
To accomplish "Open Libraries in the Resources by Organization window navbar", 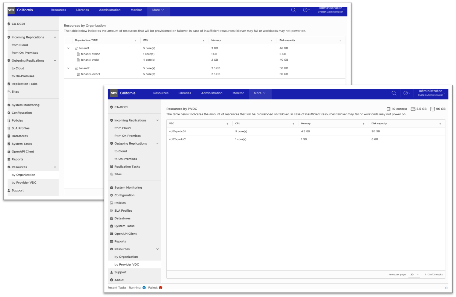I will [x=83, y=10].
